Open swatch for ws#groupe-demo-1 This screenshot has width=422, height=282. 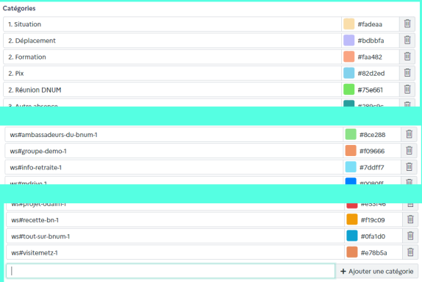351,151
